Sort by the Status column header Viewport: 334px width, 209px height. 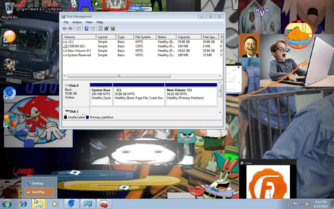(x=166, y=37)
